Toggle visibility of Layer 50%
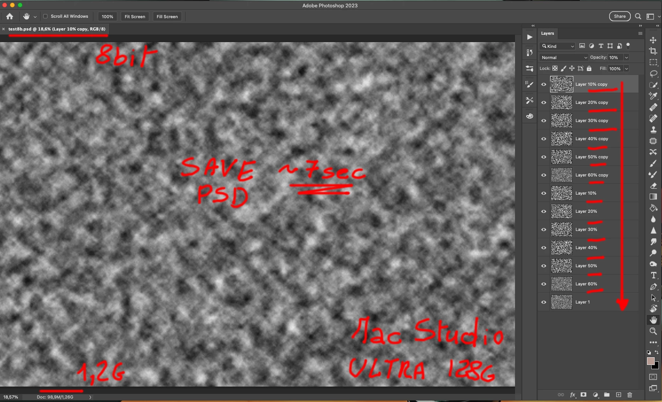 544,266
